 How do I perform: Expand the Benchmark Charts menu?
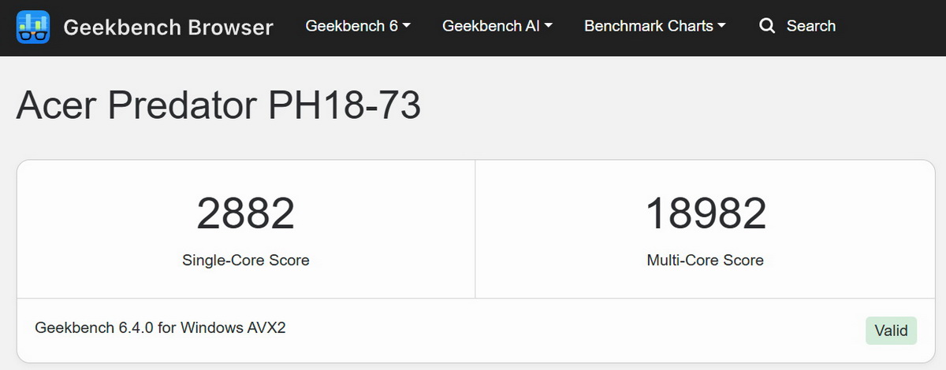648,26
